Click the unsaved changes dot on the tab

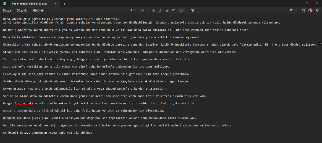point(55,4)
